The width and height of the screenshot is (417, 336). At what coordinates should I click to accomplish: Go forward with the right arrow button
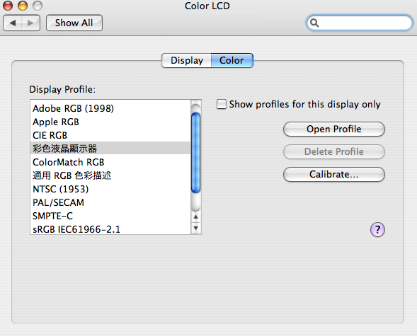point(31,23)
